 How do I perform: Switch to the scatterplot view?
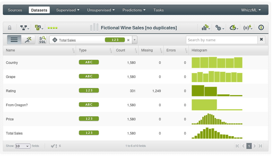point(28,40)
